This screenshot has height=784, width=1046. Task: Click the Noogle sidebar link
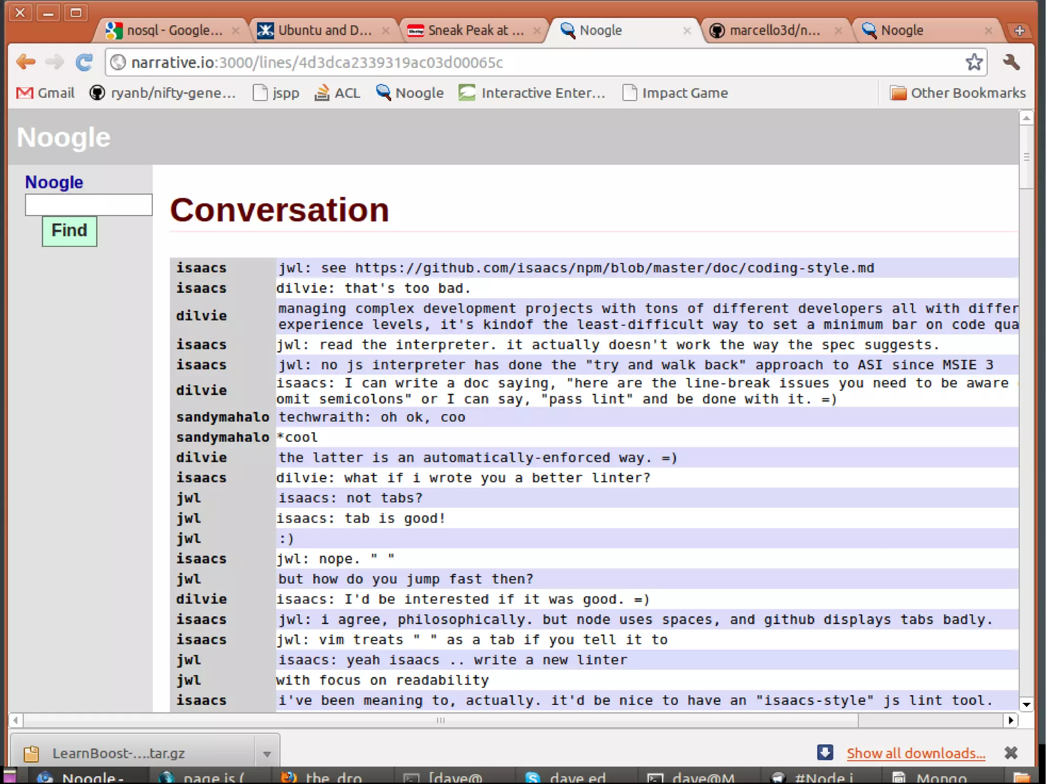[x=54, y=182]
